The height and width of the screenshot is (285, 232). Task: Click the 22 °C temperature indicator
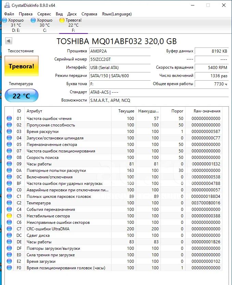[22, 96]
